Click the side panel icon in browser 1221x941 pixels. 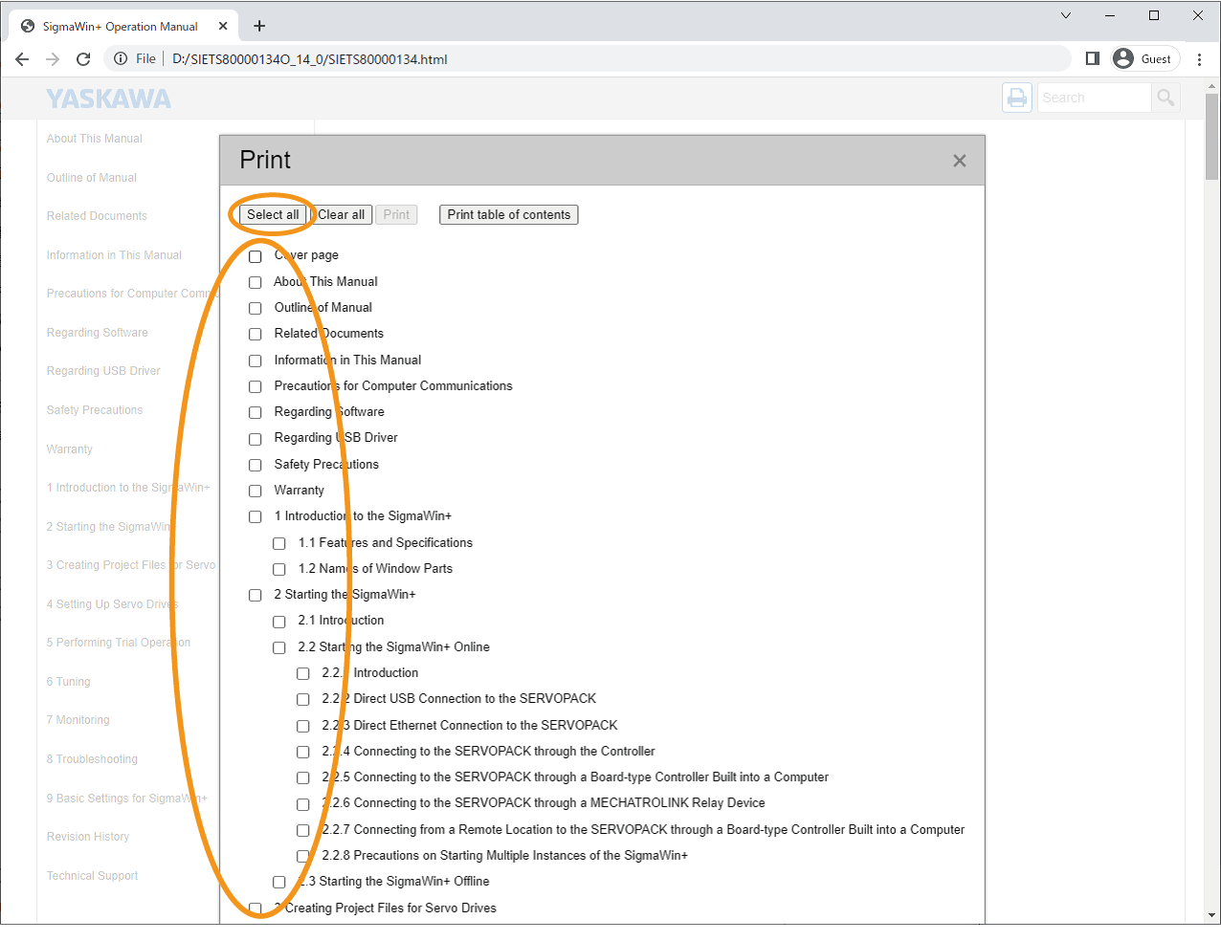click(x=1092, y=59)
